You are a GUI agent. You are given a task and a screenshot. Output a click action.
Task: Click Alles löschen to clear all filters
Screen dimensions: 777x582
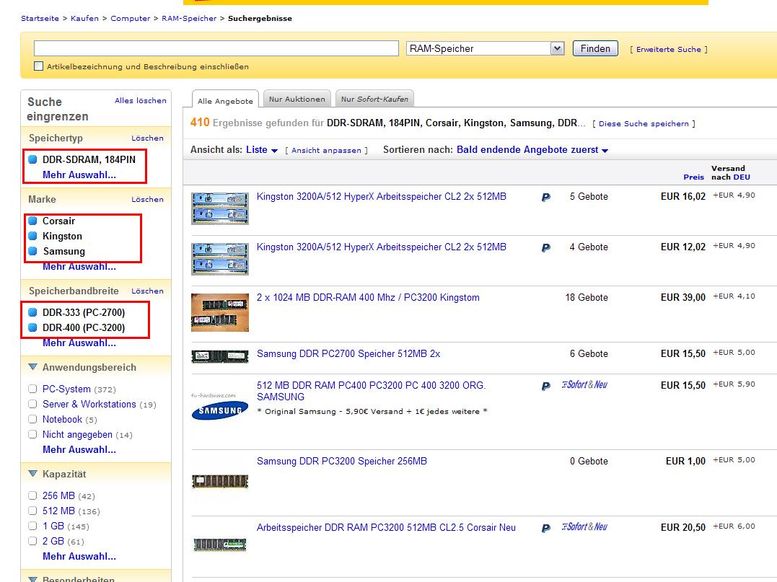point(141,100)
